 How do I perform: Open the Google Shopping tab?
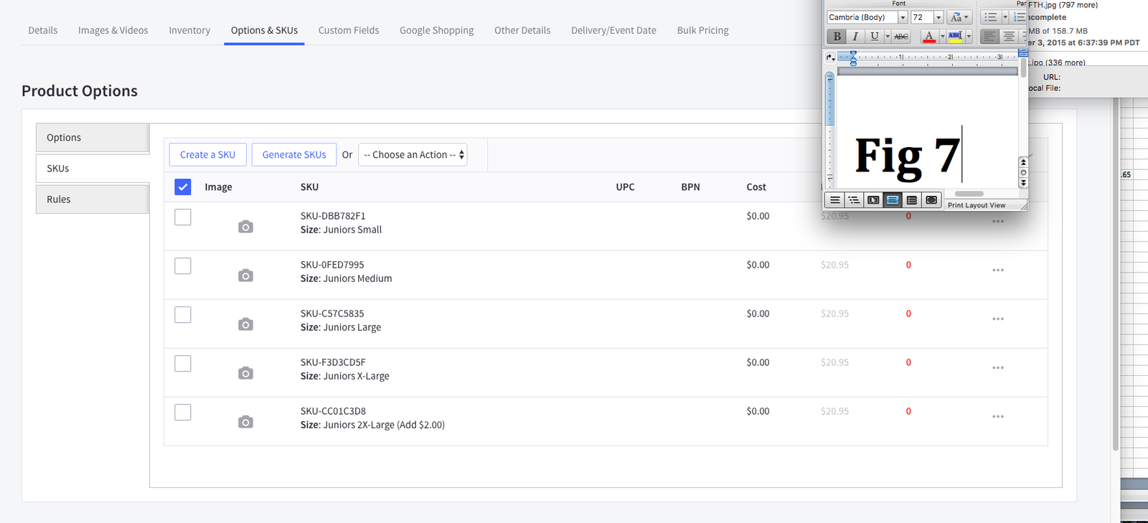coord(437,30)
